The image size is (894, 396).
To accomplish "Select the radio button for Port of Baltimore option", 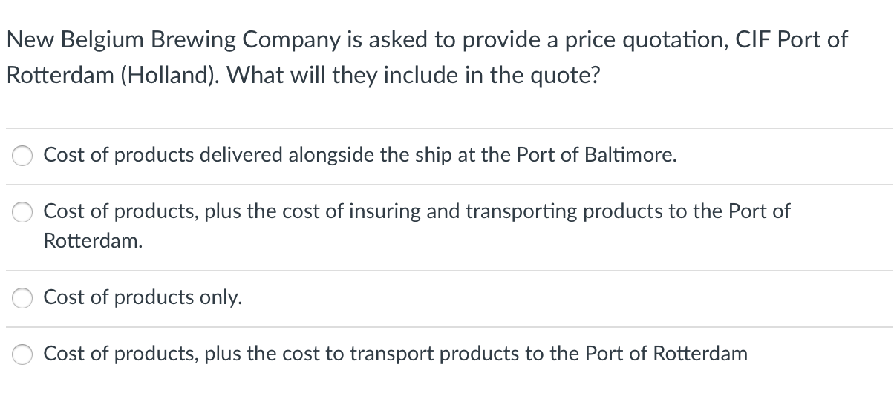I will (x=22, y=156).
